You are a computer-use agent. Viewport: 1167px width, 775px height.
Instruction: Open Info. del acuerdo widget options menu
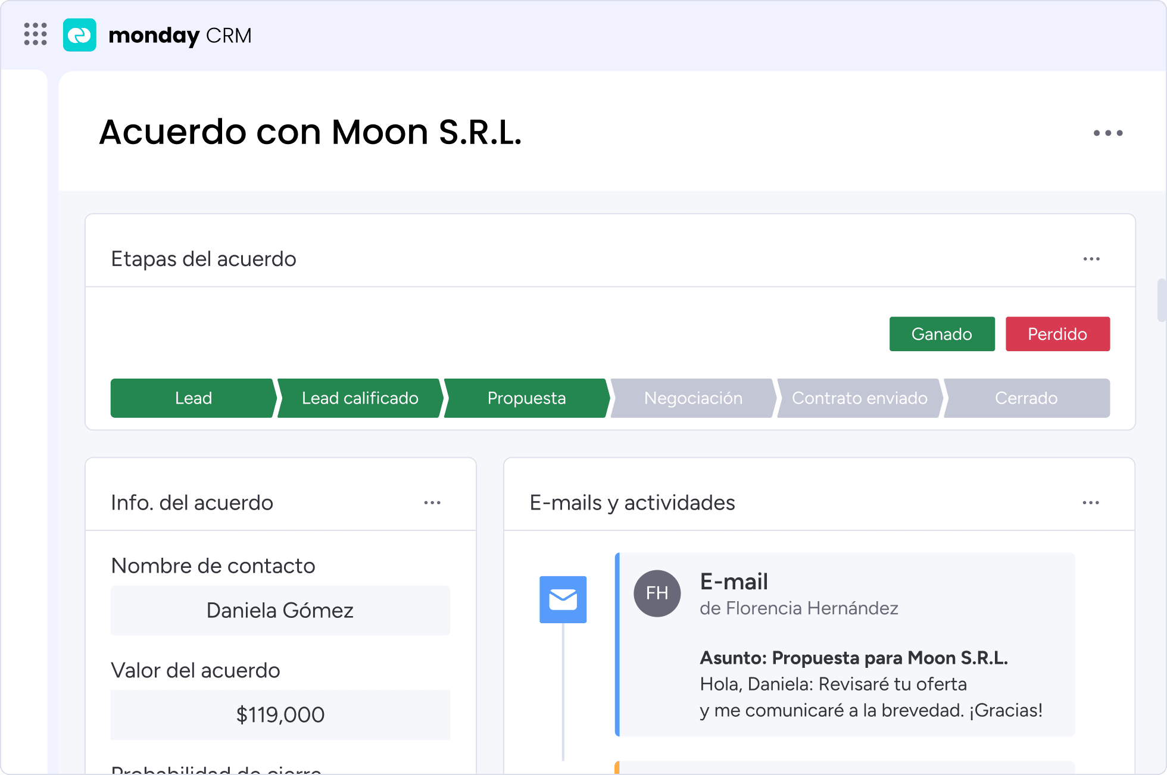[432, 503]
